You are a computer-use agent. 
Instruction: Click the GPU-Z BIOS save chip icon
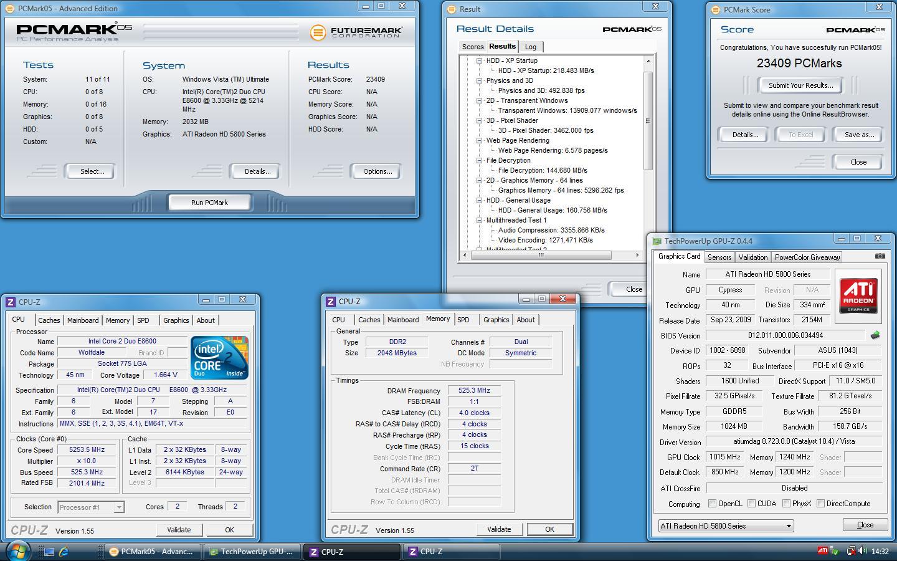tap(875, 335)
